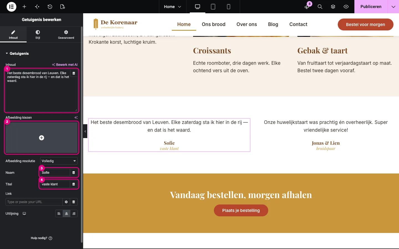Preview changes with the eye icon

coord(346,7)
